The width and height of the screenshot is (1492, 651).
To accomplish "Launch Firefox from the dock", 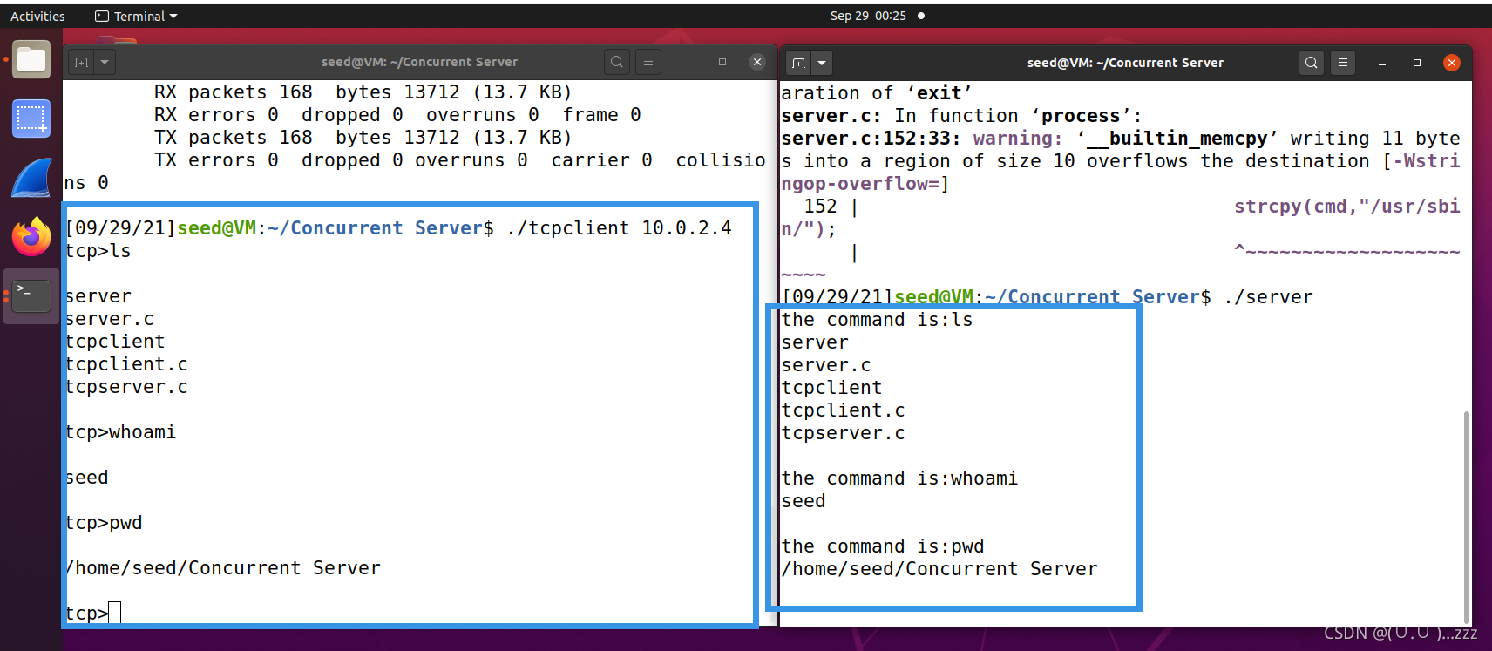I will tap(31, 236).
